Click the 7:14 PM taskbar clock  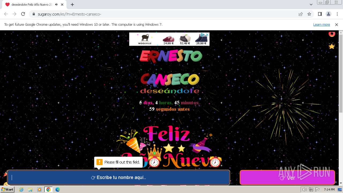click(329, 190)
